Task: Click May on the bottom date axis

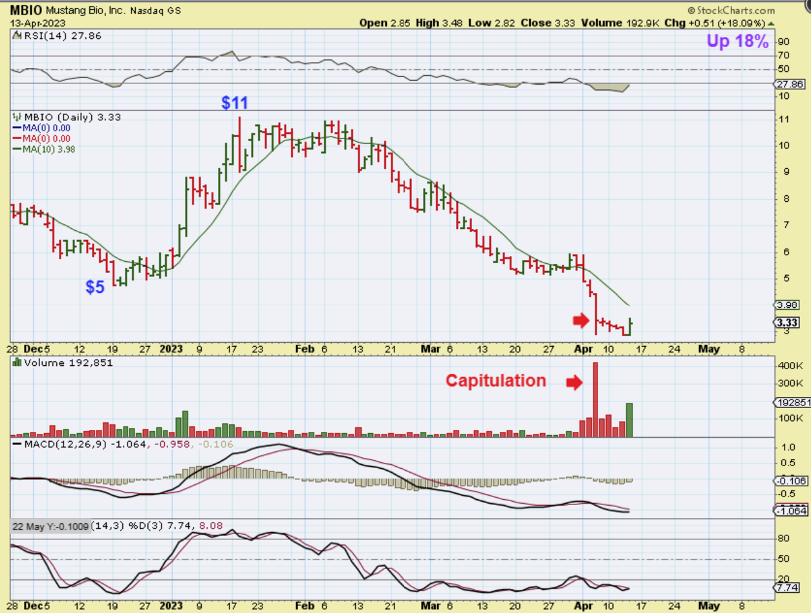Action: click(709, 606)
